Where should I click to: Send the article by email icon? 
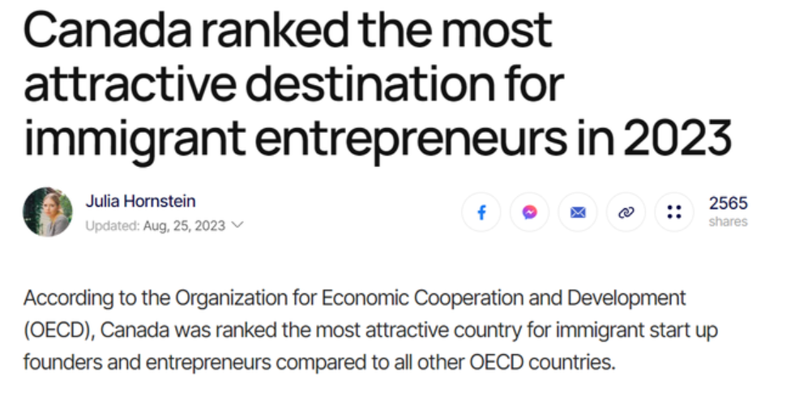tap(577, 212)
